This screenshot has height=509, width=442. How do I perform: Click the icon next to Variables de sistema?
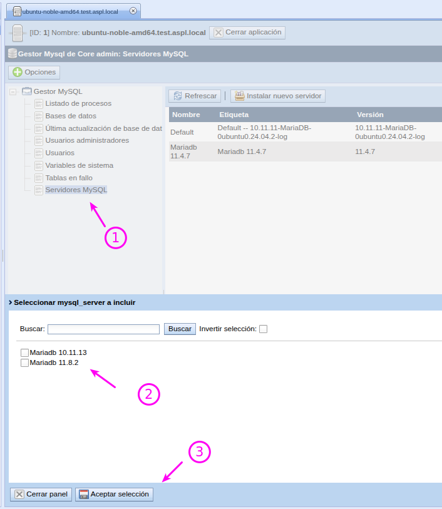tap(39, 166)
